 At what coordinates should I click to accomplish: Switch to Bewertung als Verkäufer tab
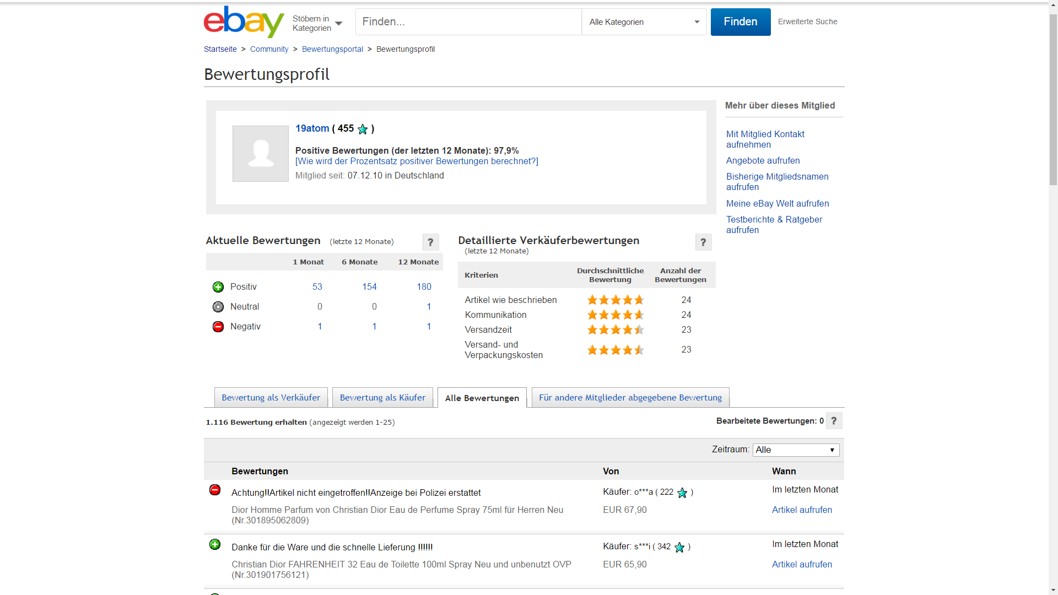271,398
